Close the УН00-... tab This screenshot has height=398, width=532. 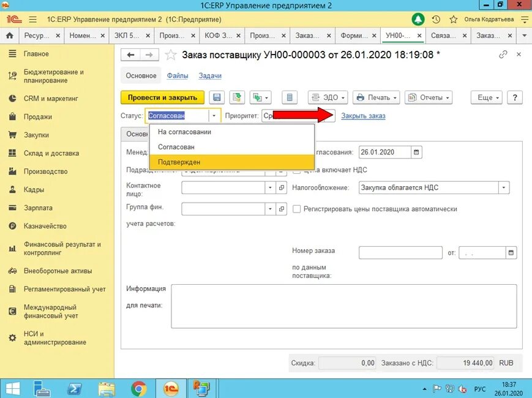419,36
